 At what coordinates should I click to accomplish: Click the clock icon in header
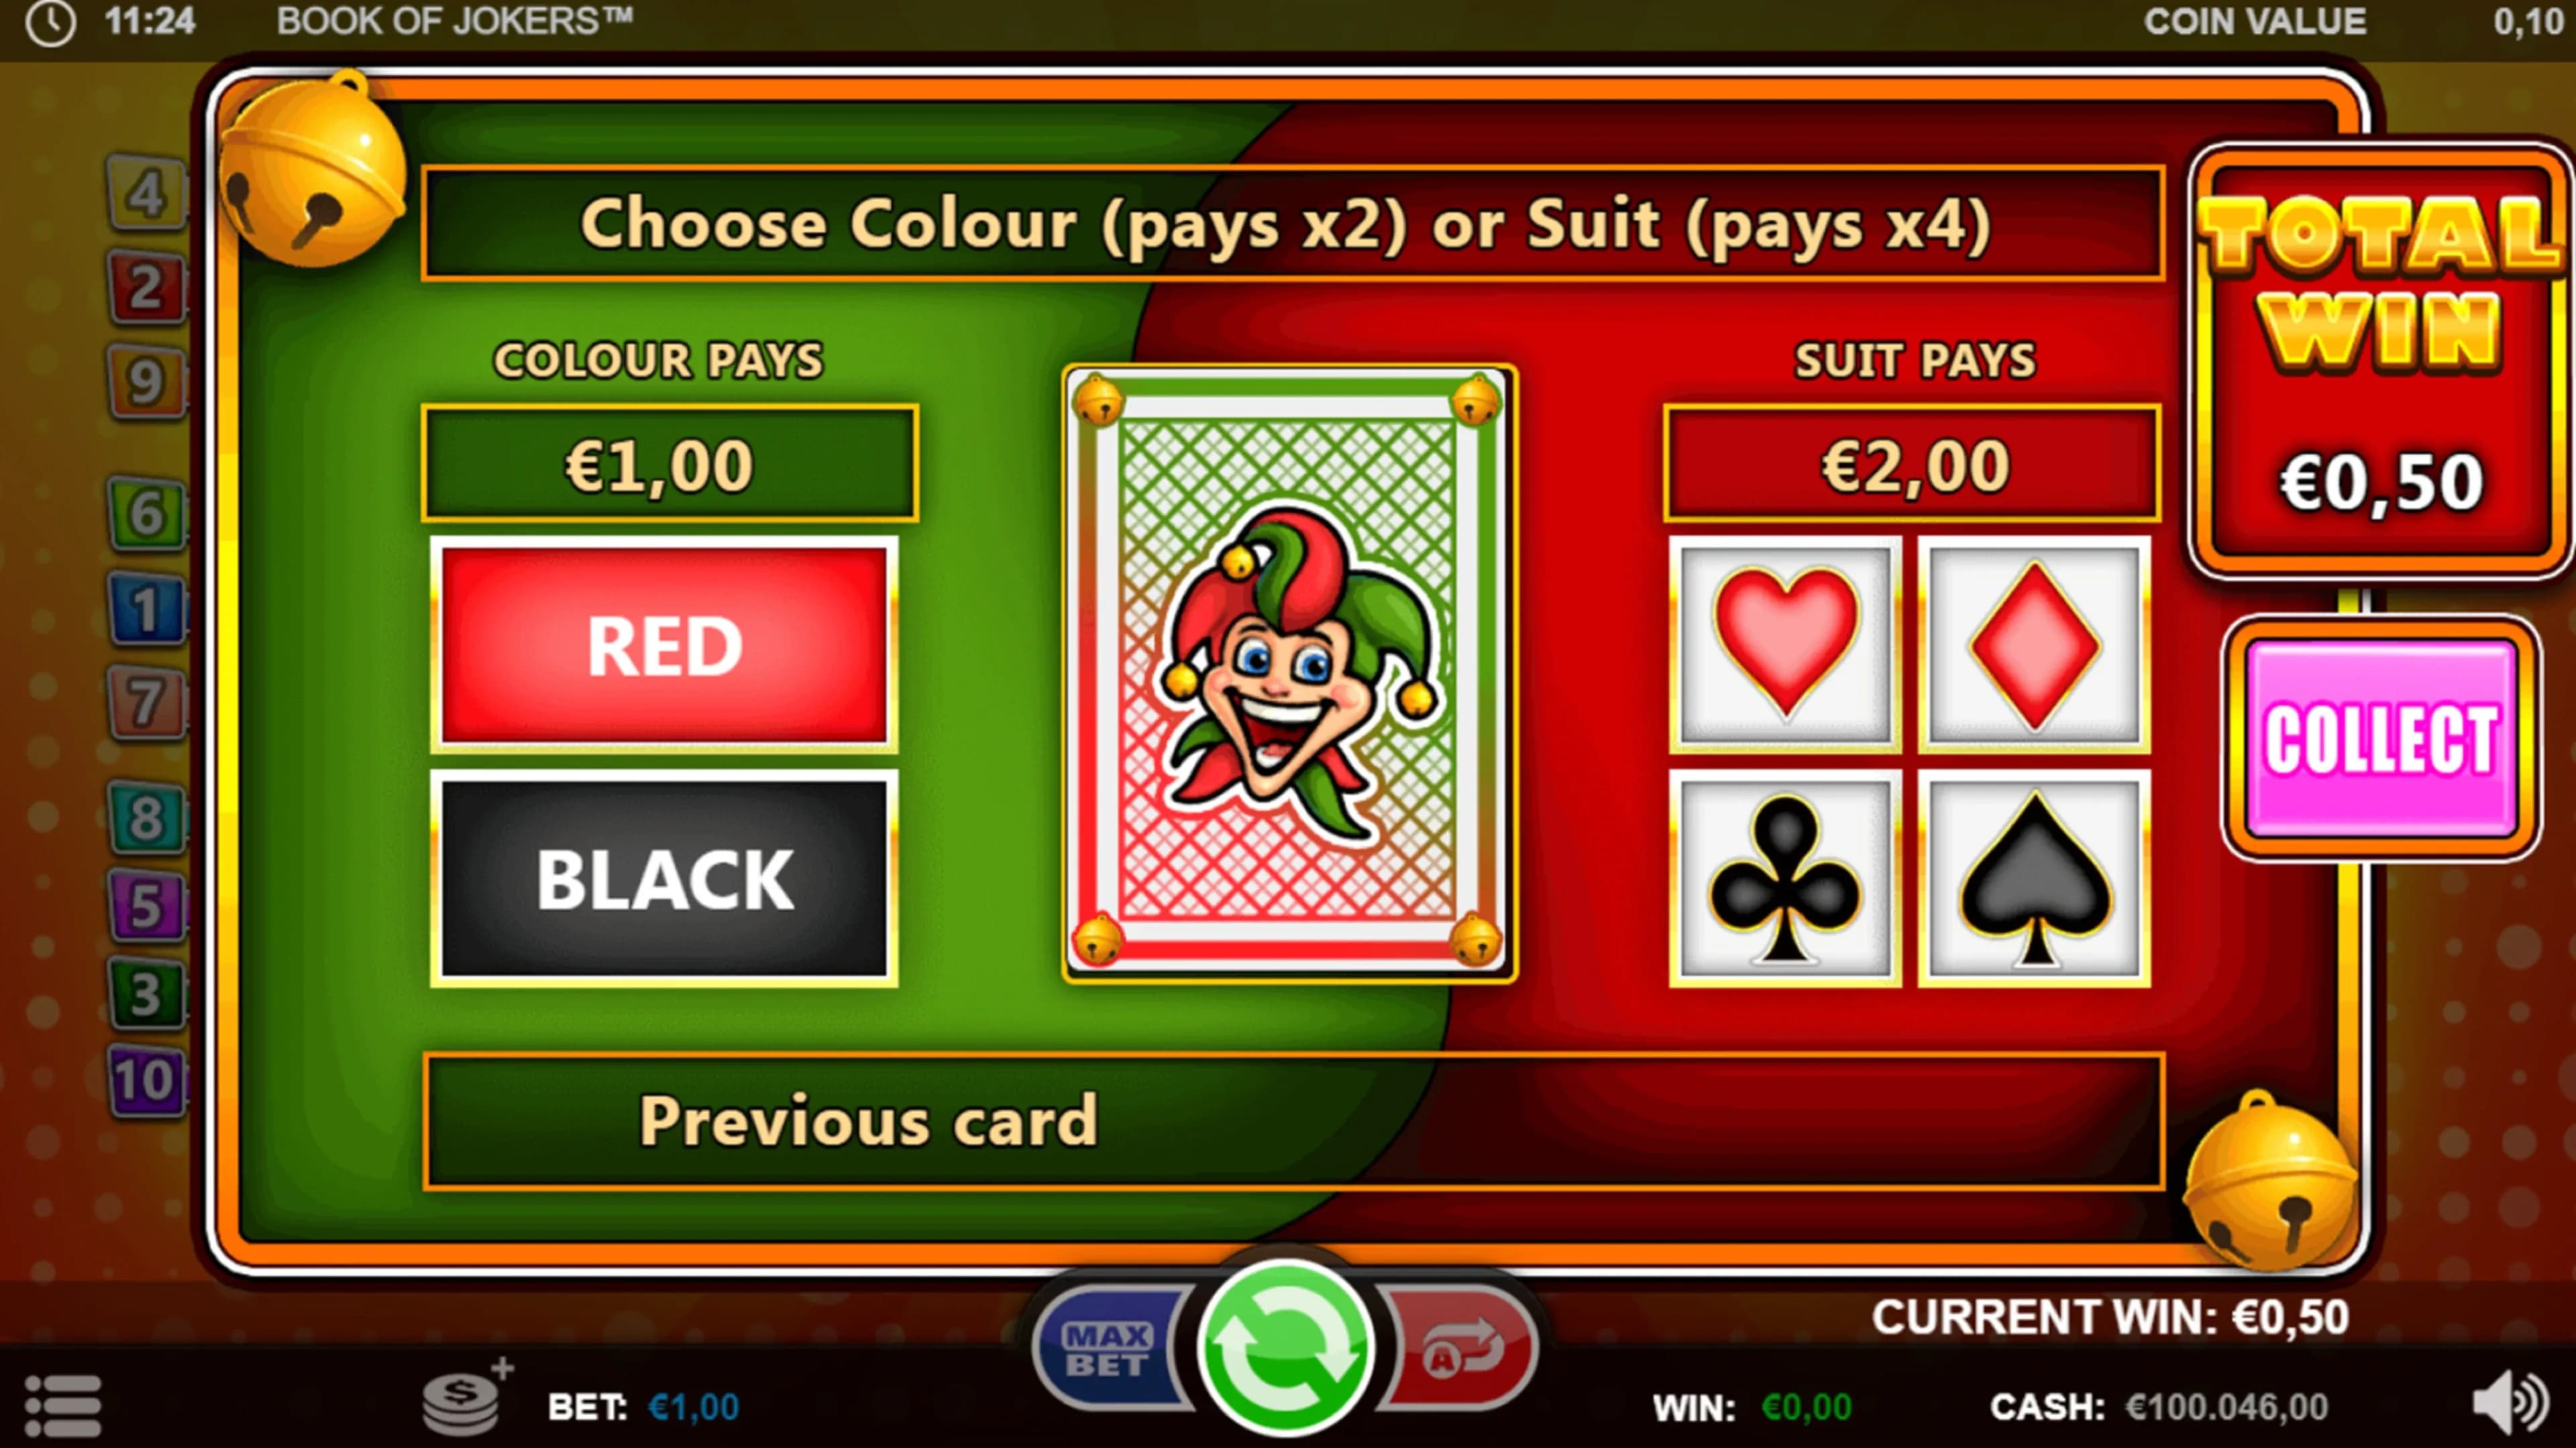50,22
